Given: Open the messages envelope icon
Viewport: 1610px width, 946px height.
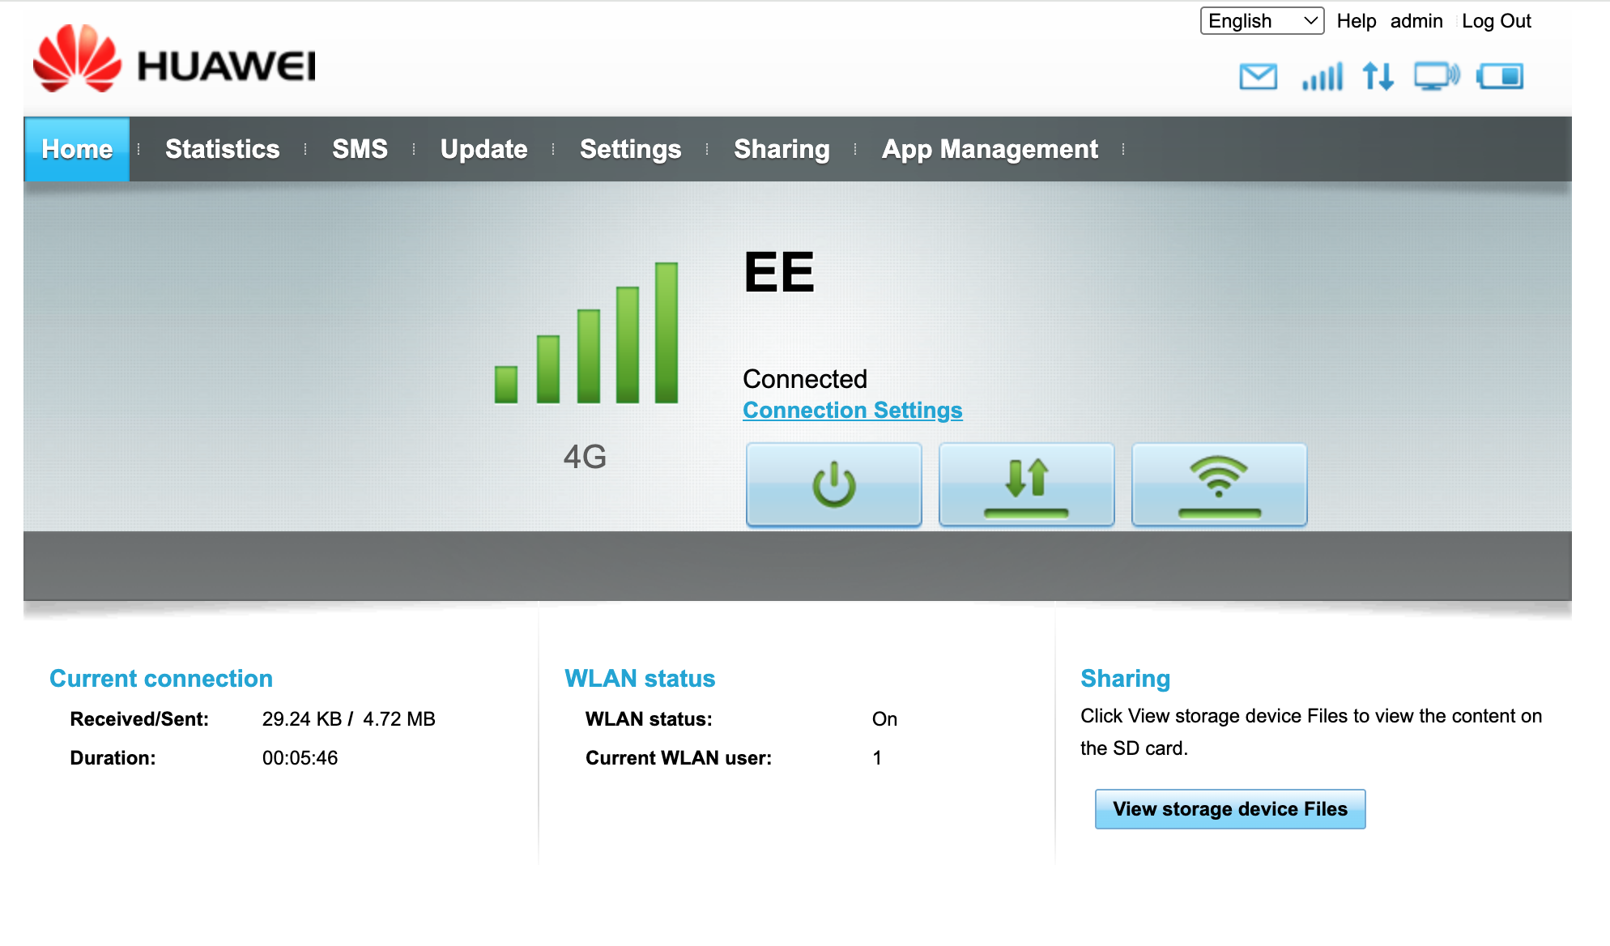Looking at the screenshot, I should 1258,77.
